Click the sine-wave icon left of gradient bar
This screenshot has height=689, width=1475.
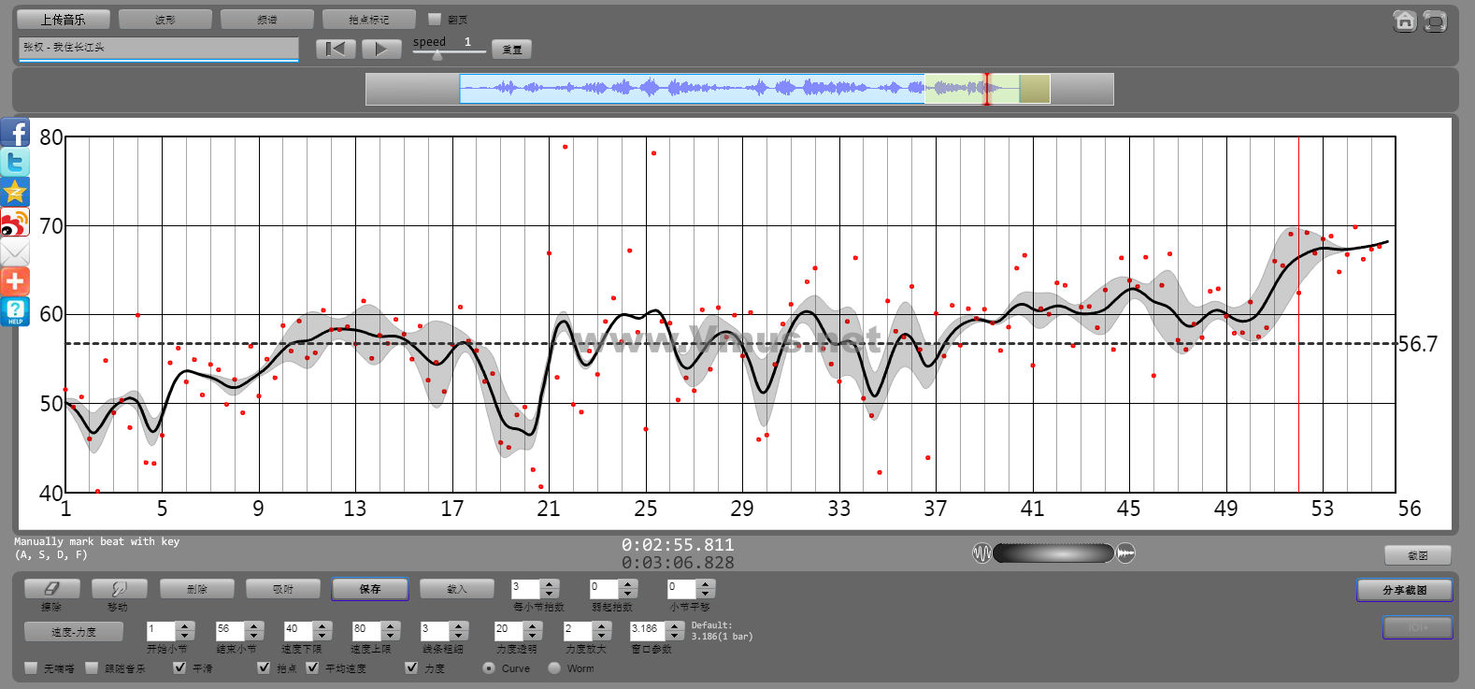[x=981, y=553]
